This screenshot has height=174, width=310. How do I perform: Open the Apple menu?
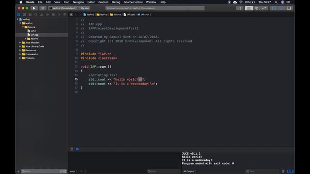click(x=21, y=2)
